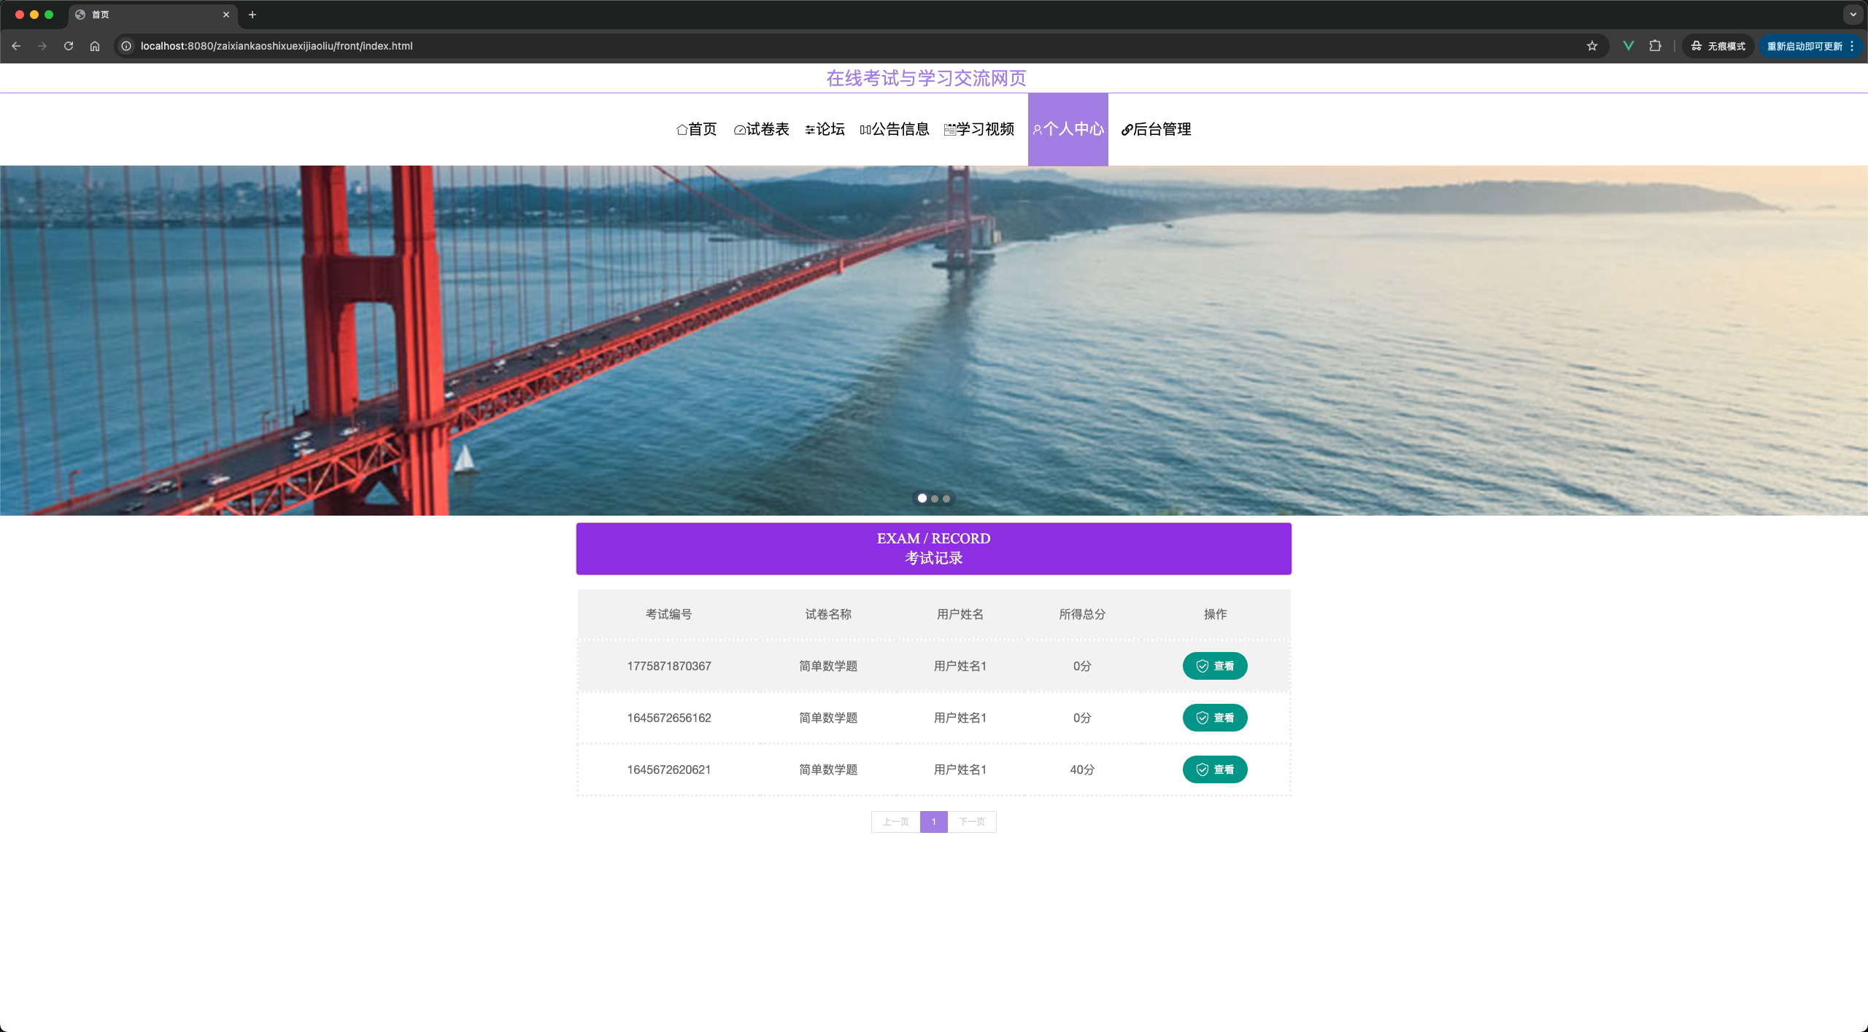The image size is (1868, 1032).
Task: Open a new browser tab
Action: tap(252, 15)
